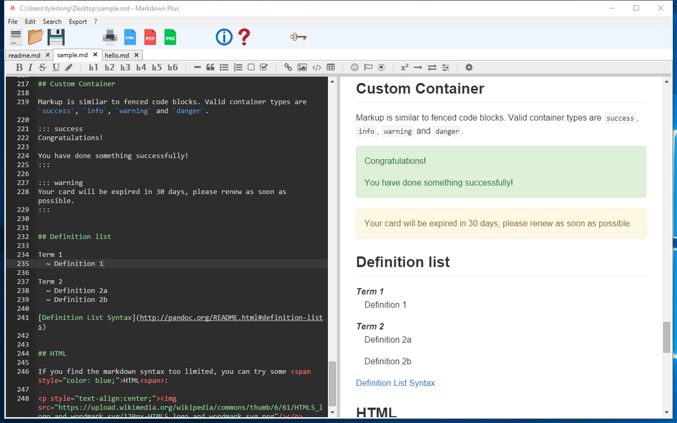Image resolution: width=677 pixels, height=423 pixels.
Task: Apply italic formatting with the I icon
Action: [x=30, y=67]
